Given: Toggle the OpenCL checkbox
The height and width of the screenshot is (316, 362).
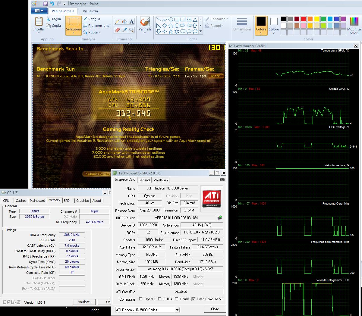Looking at the screenshot, I should coord(141,299).
